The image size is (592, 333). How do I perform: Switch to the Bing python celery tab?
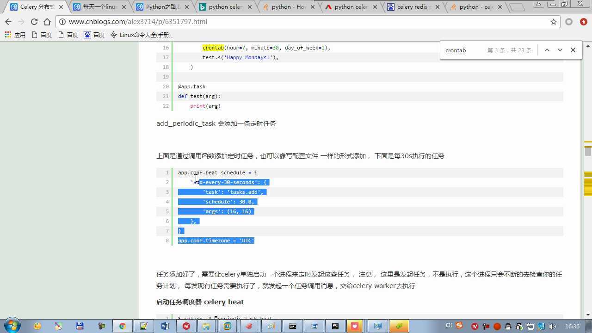(225, 7)
